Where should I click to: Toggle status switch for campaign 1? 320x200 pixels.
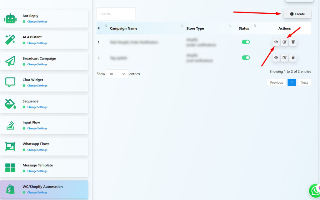pos(246,42)
